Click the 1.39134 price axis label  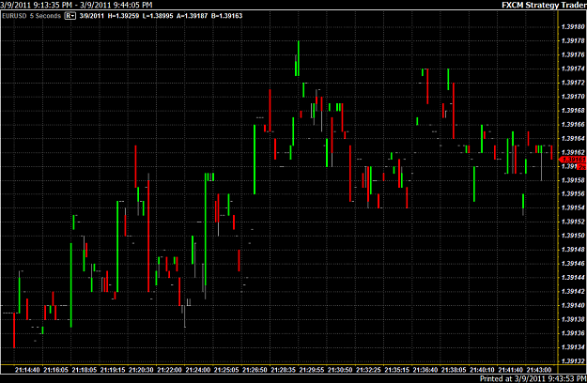(573, 347)
